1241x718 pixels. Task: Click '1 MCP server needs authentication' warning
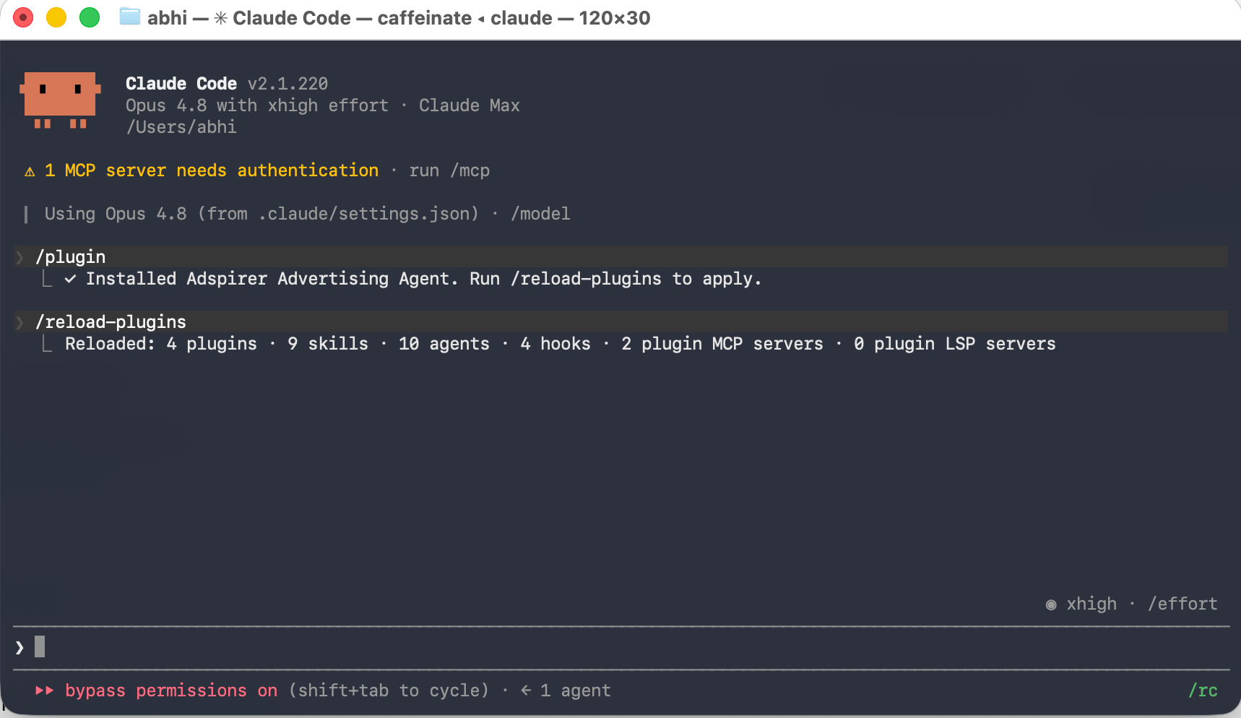click(212, 170)
